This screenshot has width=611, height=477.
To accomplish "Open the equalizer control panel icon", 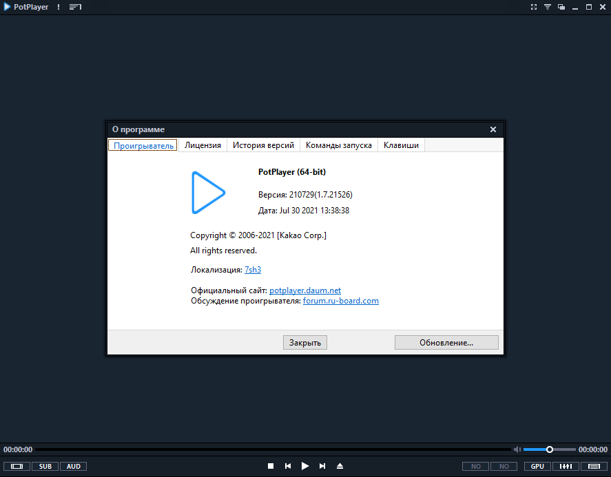I will [x=566, y=466].
